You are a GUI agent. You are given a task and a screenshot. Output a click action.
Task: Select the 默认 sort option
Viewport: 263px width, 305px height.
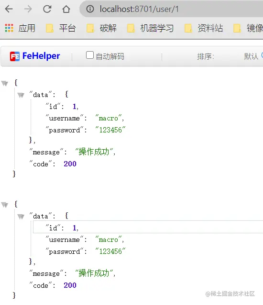tap(251, 56)
